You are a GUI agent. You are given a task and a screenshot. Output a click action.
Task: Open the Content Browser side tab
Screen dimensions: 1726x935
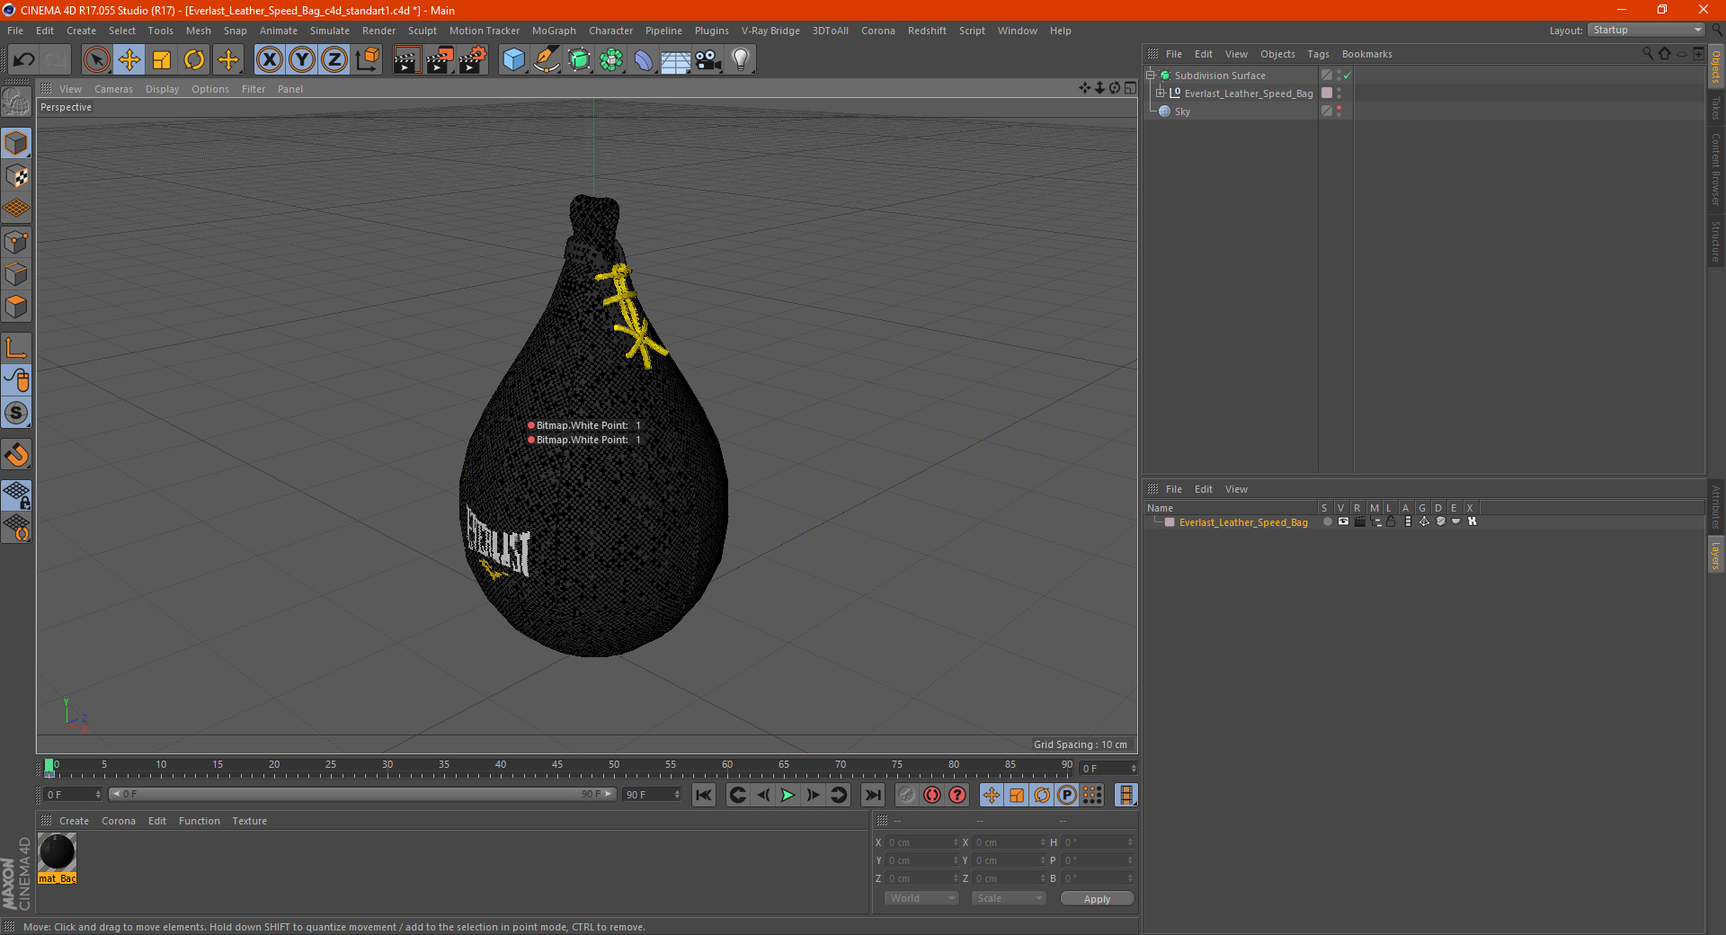click(1716, 170)
